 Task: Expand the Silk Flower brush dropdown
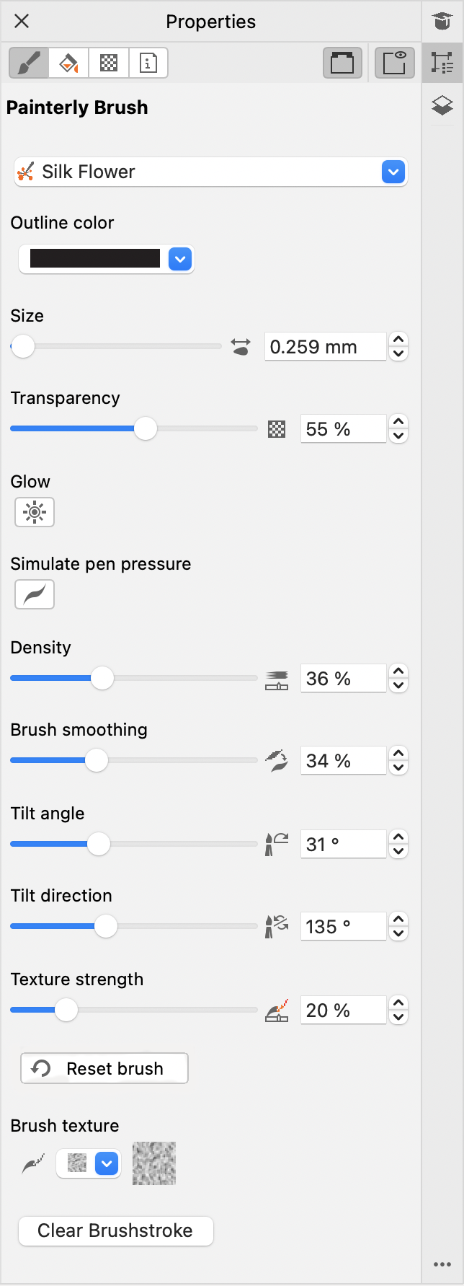393,172
